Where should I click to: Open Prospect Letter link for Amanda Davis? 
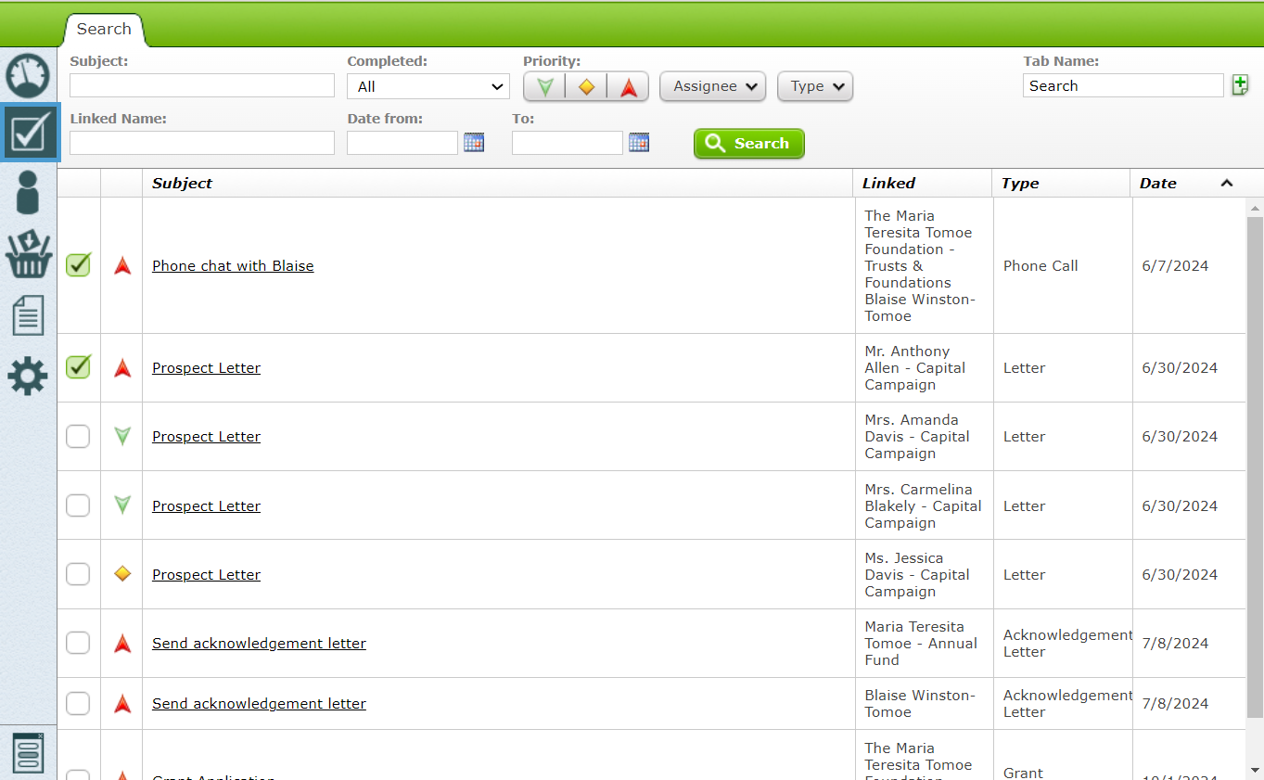point(206,437)
